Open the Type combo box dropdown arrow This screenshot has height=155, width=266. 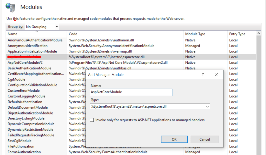[207, 107]
